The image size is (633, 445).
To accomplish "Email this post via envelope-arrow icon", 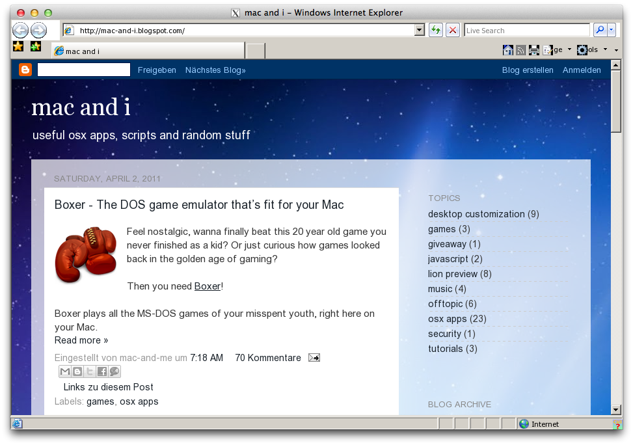I will pyautogui.click(x=314, y=358).
